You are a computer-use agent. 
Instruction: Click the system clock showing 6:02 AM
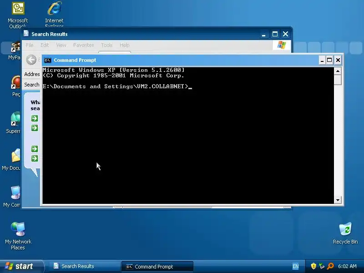[x=347, y=266]
